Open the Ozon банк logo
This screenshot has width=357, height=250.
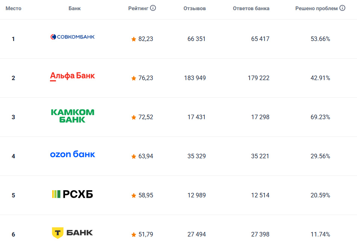73,155
